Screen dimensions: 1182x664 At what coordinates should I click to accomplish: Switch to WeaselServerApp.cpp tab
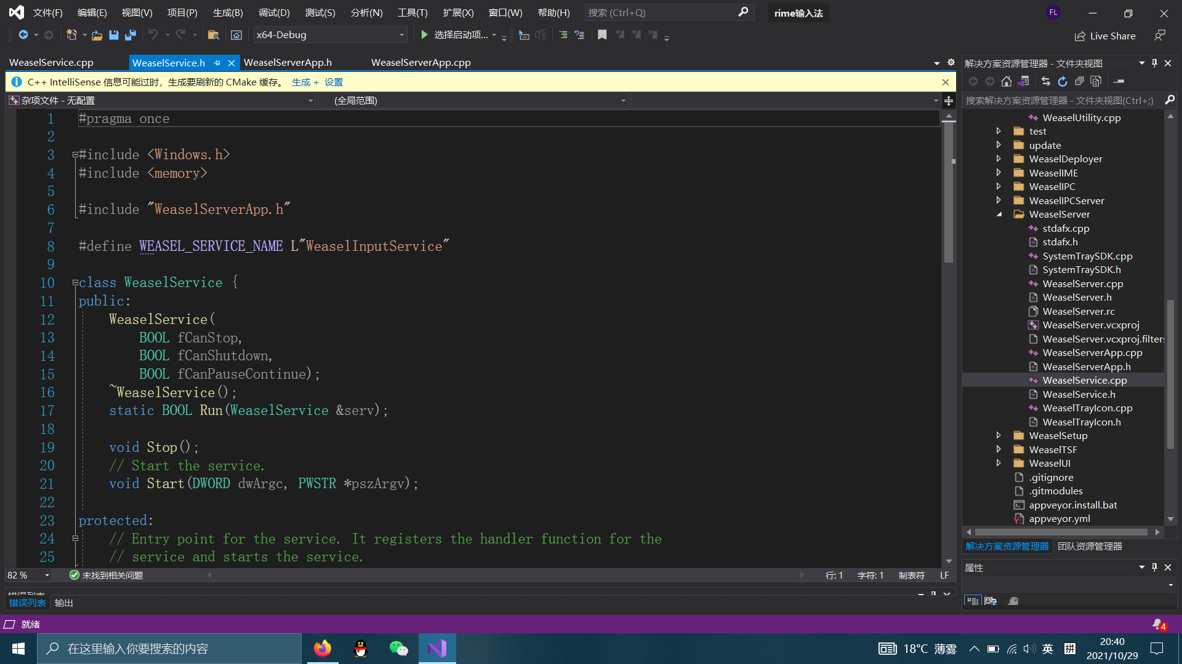tap(420, 63)
